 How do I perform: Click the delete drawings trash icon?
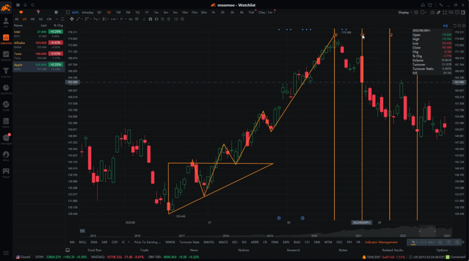pyautogui.click(x=169, y=19)
